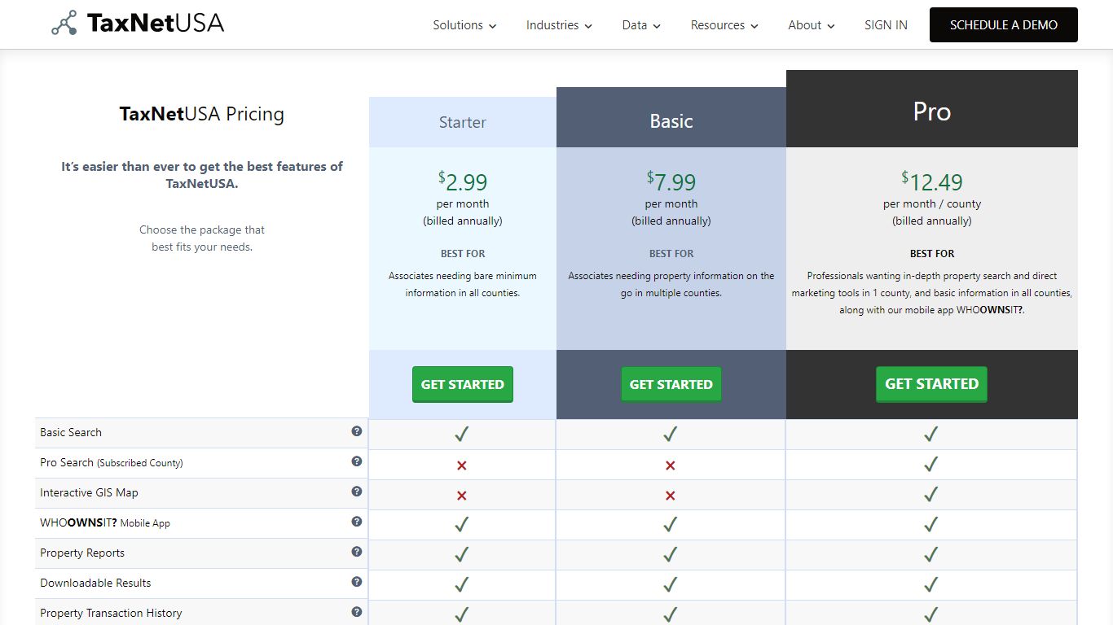The width and height of the screenshot is (1113, 625).
Task: Click Pro checkmark in Pro Search row
Action: tap(931, 465)
